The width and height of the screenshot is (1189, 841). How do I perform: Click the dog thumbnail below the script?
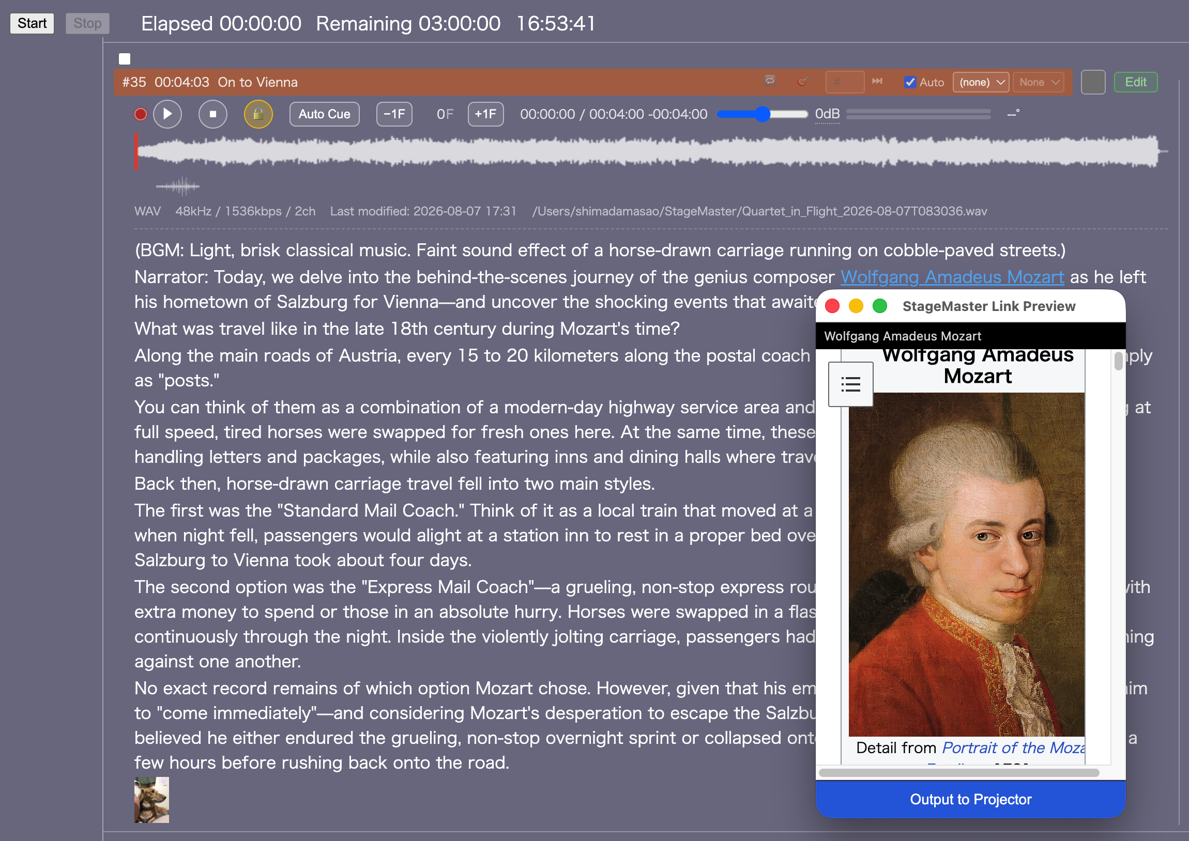click(151, 799)
